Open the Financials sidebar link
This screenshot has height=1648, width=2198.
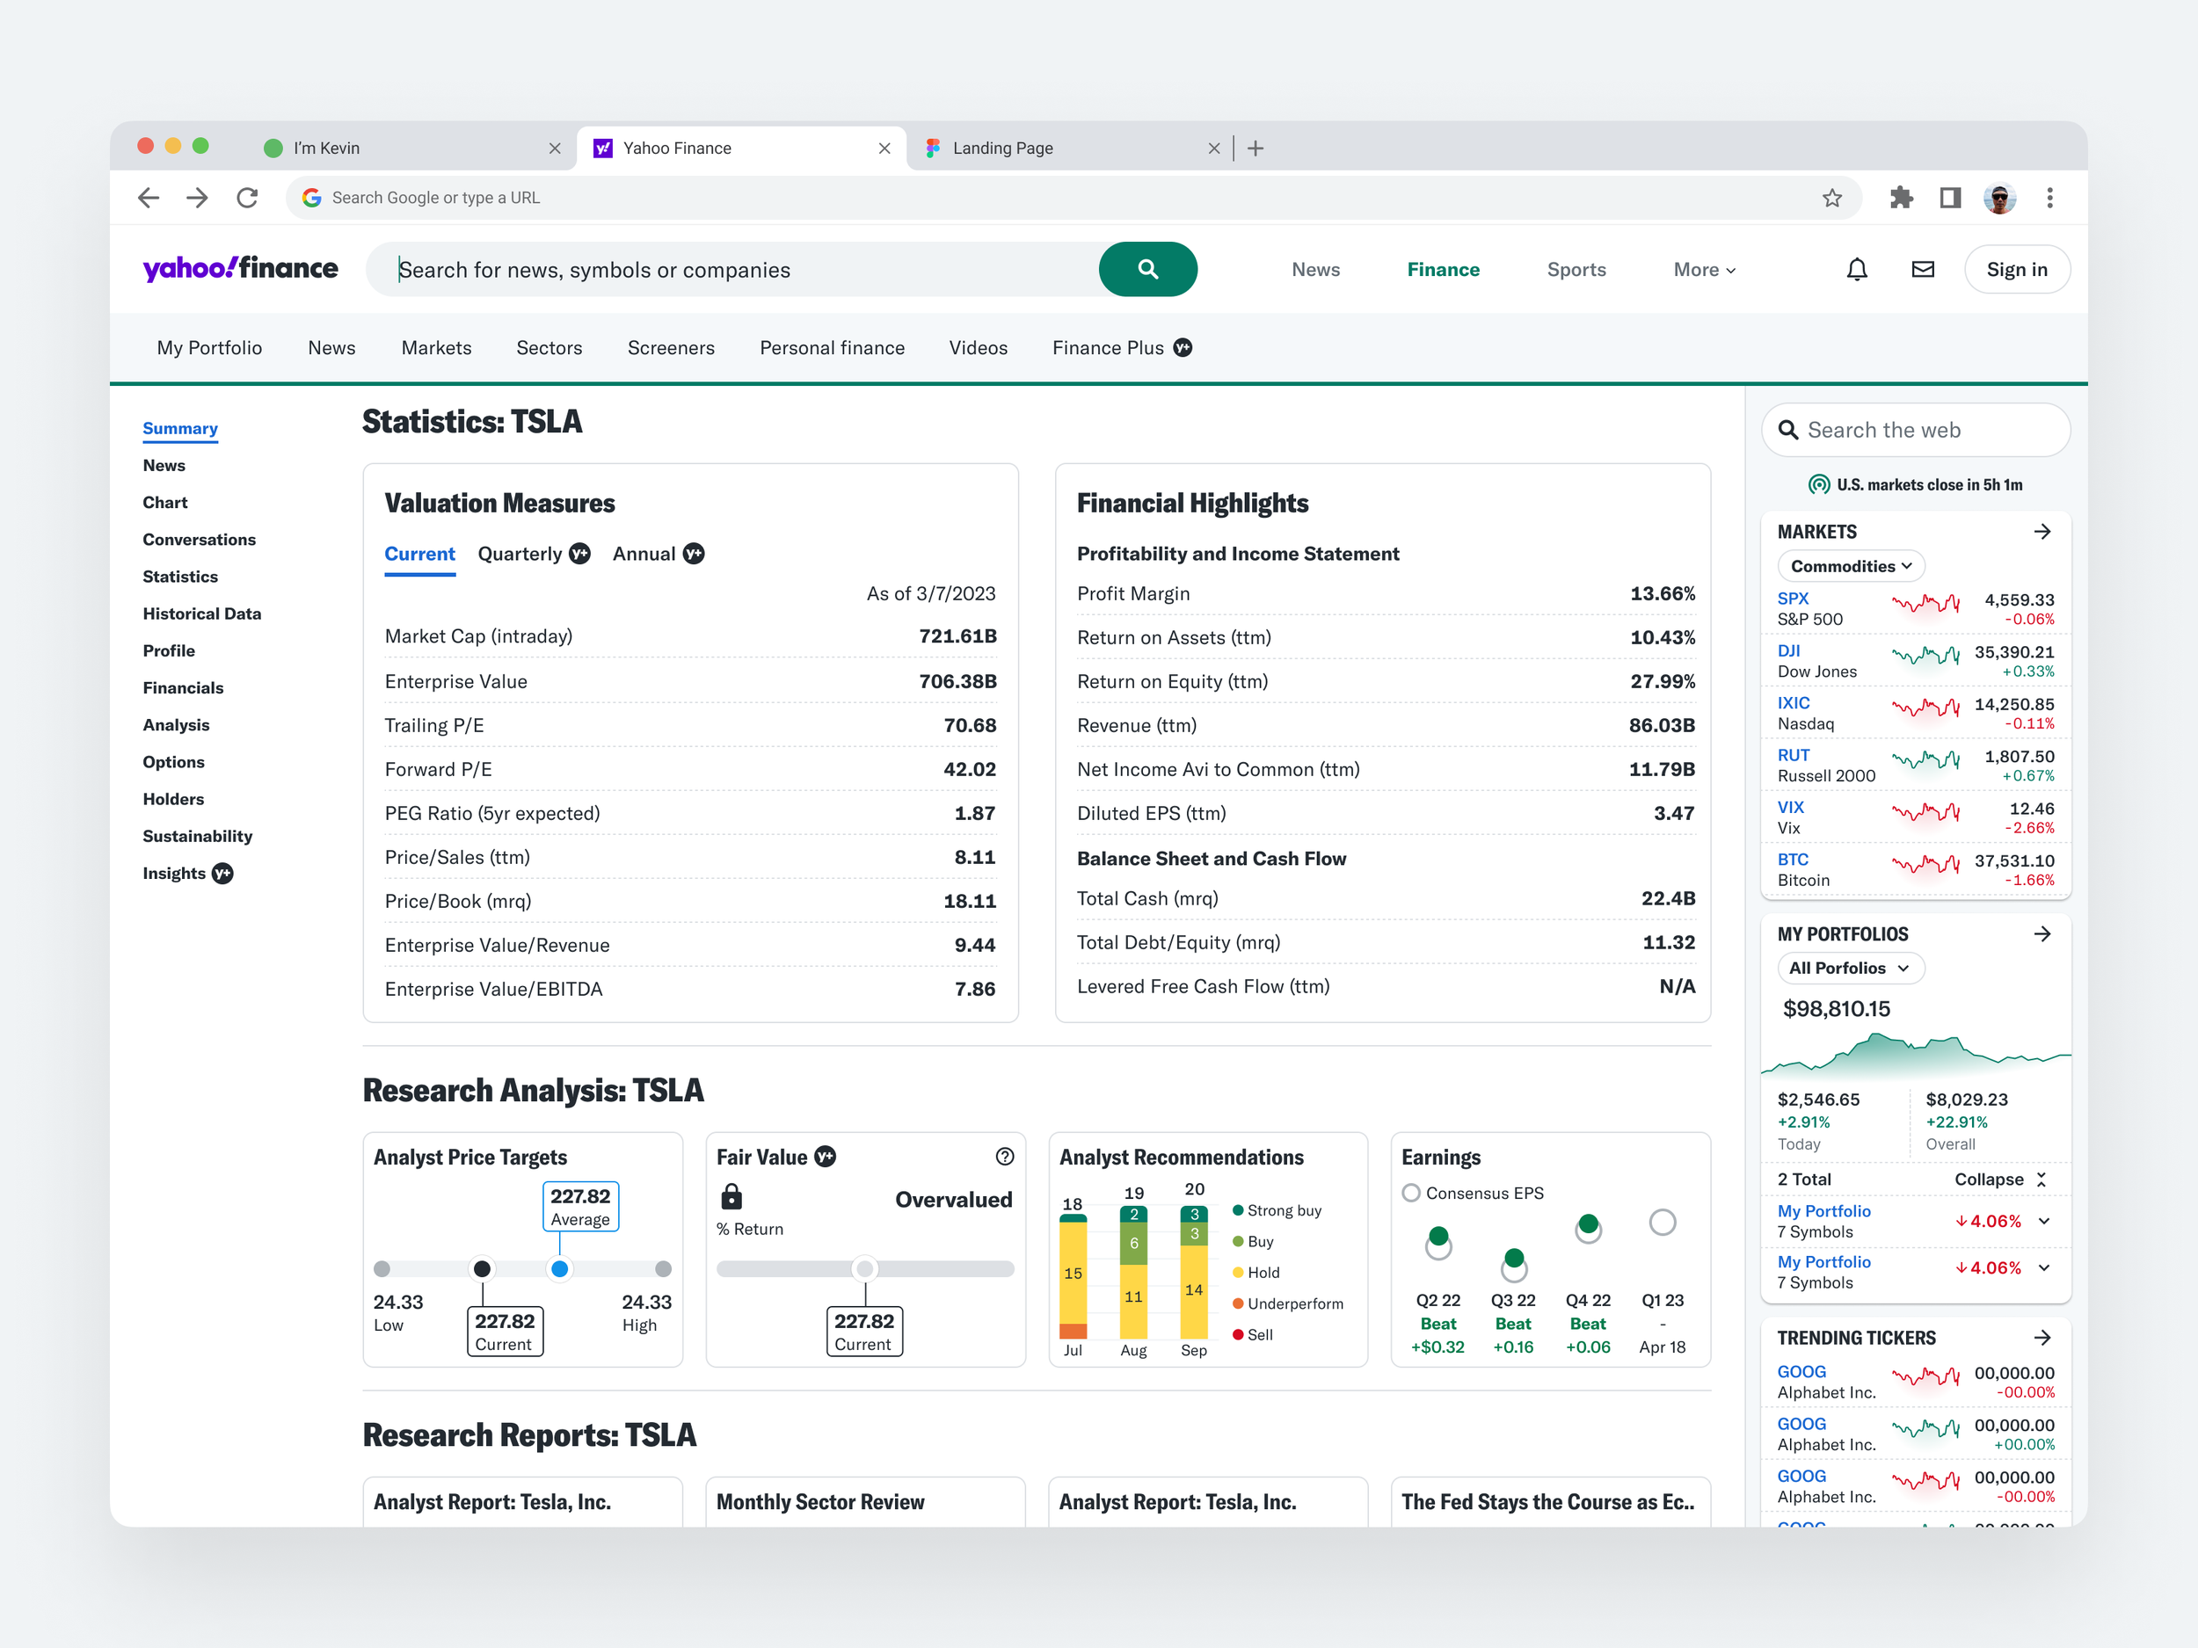click(183, 687)
